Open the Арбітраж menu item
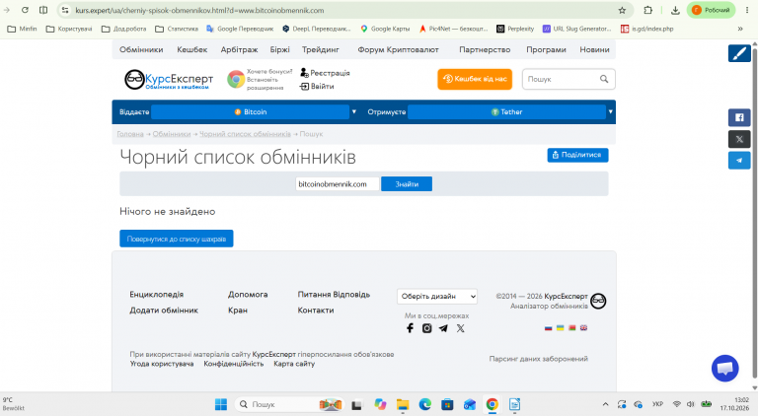The image size is (758, 416). (x=239, y=49)
